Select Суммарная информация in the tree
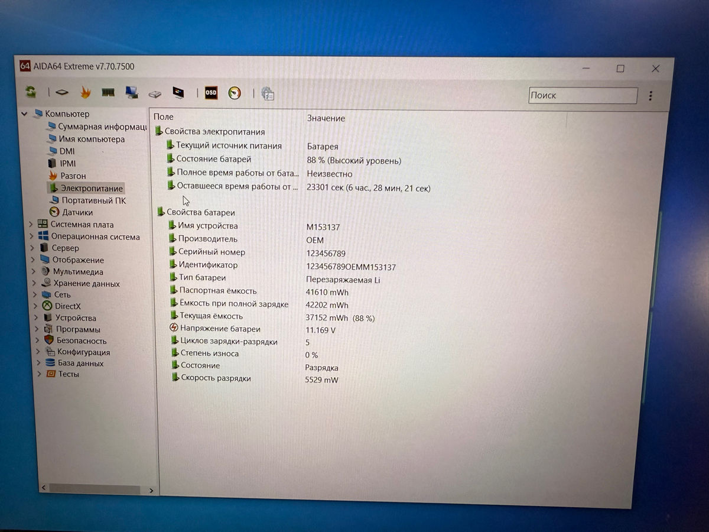The height and width of the screenshot is (532, 709). pos(102,126)
